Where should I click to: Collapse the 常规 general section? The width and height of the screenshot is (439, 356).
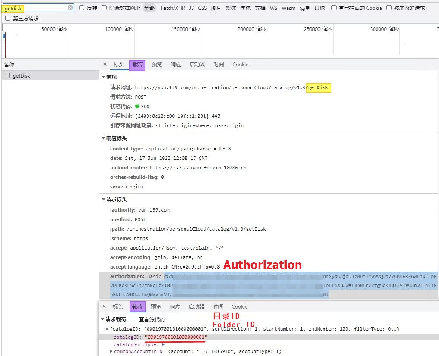point(103,77)
